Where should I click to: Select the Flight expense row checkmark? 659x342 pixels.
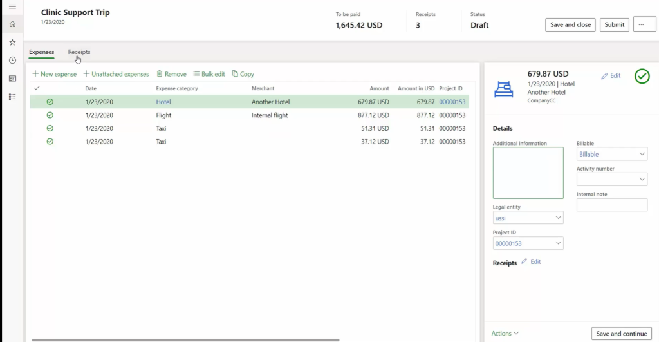(50, 115)
